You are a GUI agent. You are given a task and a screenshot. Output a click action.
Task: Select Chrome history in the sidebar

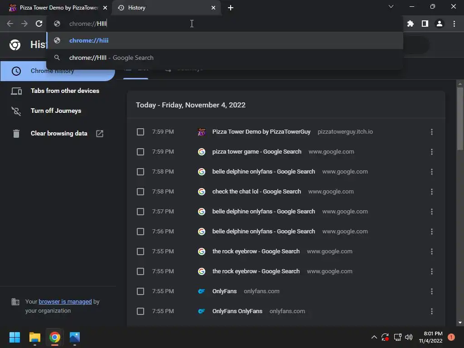[58, 71]
